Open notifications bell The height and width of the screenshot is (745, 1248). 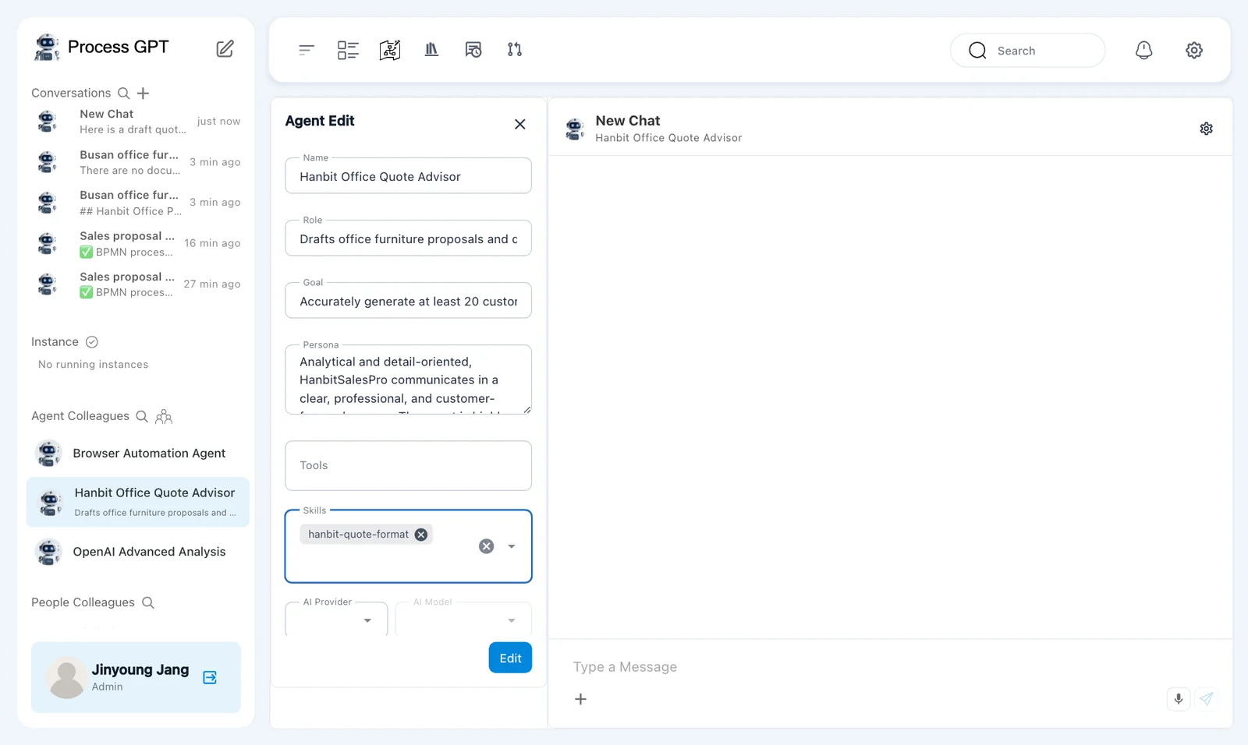pos(1143,50)
